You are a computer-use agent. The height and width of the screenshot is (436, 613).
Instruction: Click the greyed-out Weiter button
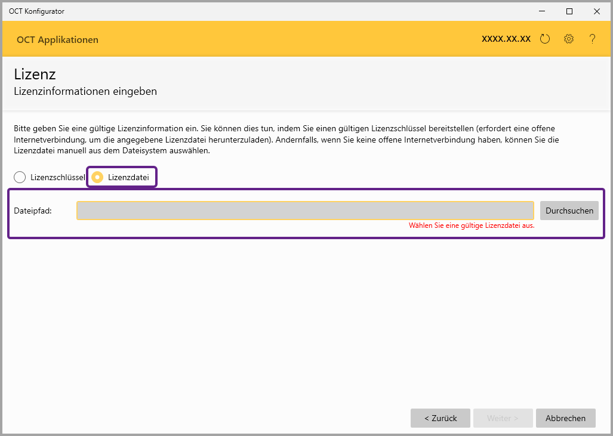point(503,418)
